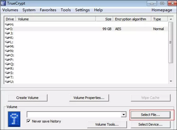Screen dimensions: 177x130
Task: Expand the volume path dropdown arrow
Action: [x=124, y=115]
